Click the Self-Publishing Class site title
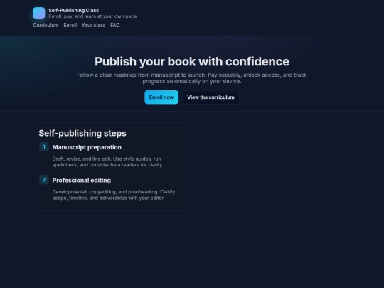 [74, 10]
